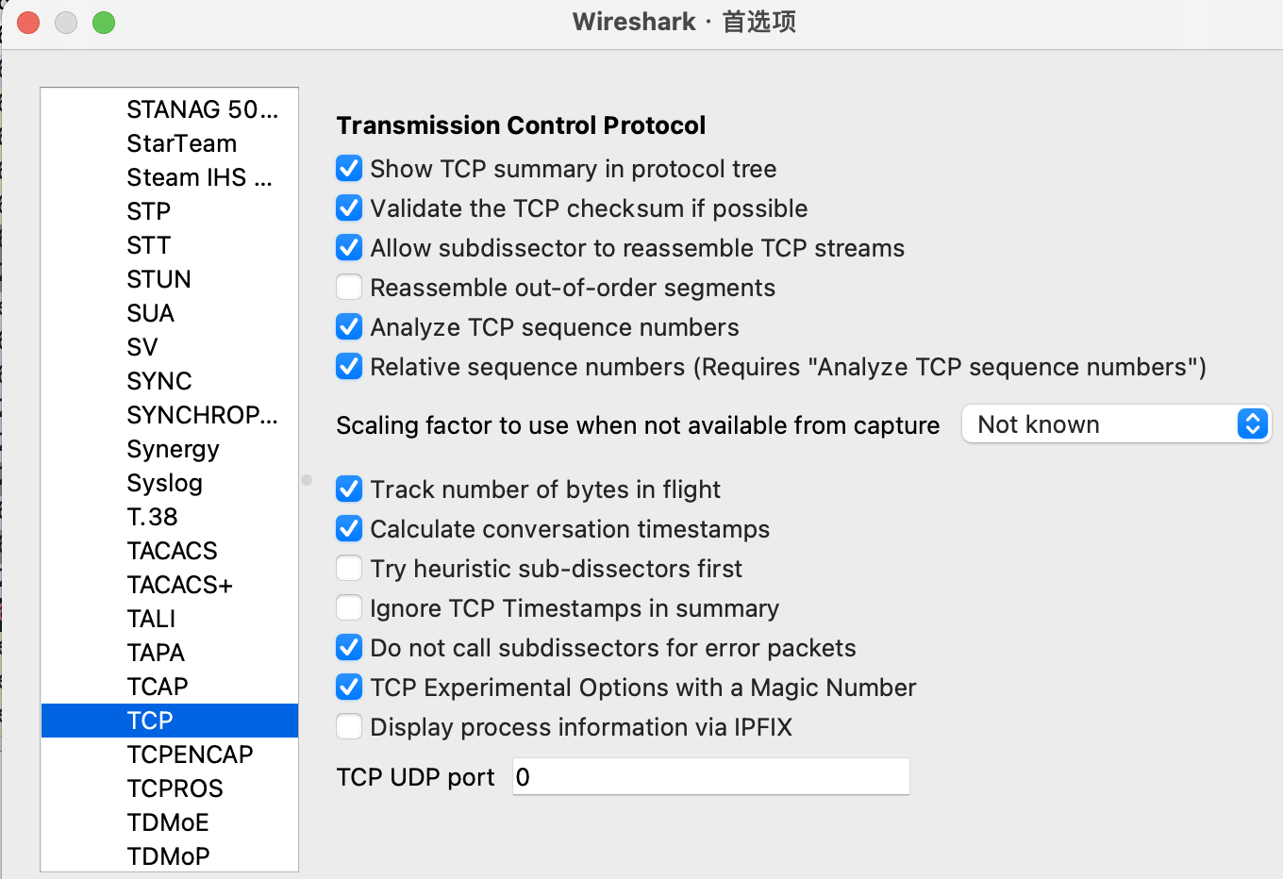The image size is (1283, 879).
Task: Enable Reassemble out-of-order segments
Action: pyautogui.click(x=349, y=288)
